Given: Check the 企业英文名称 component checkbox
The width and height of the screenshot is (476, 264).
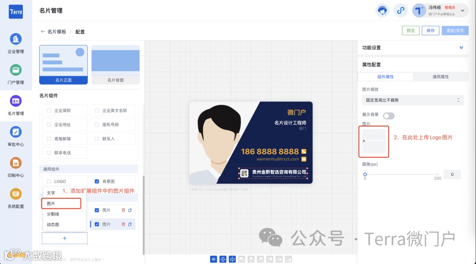Looking at the screenshot, I should click(97, 111).
